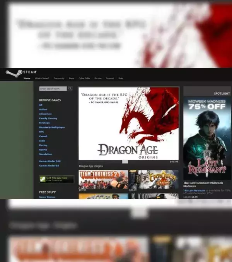Browse Adventure games

click(x=45, y=114)
